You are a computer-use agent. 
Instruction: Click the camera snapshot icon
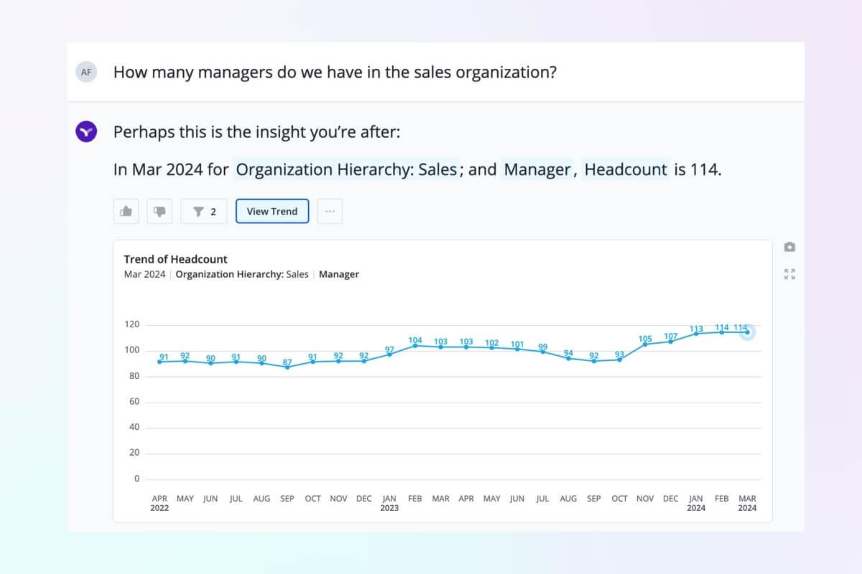click(790, 247)
